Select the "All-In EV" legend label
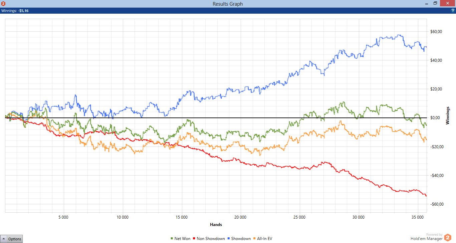The width and height of the screenshot is (456, 243). [265, 239]
